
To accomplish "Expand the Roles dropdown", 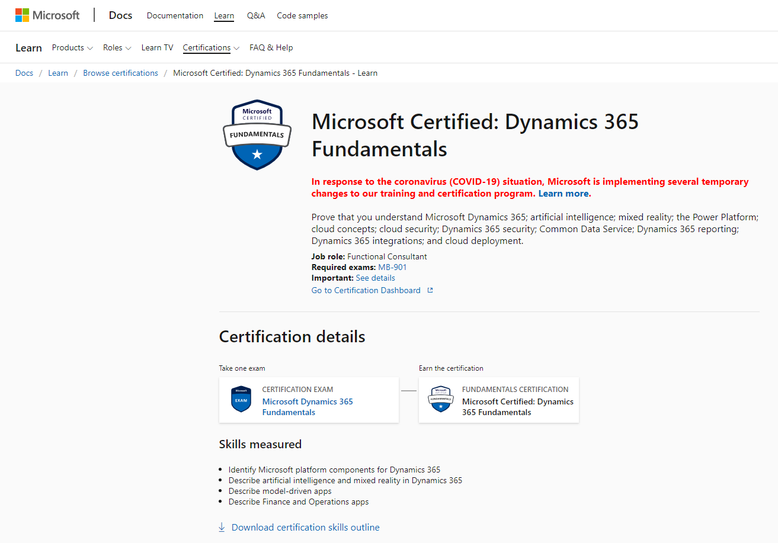I will tap(117, 47).
